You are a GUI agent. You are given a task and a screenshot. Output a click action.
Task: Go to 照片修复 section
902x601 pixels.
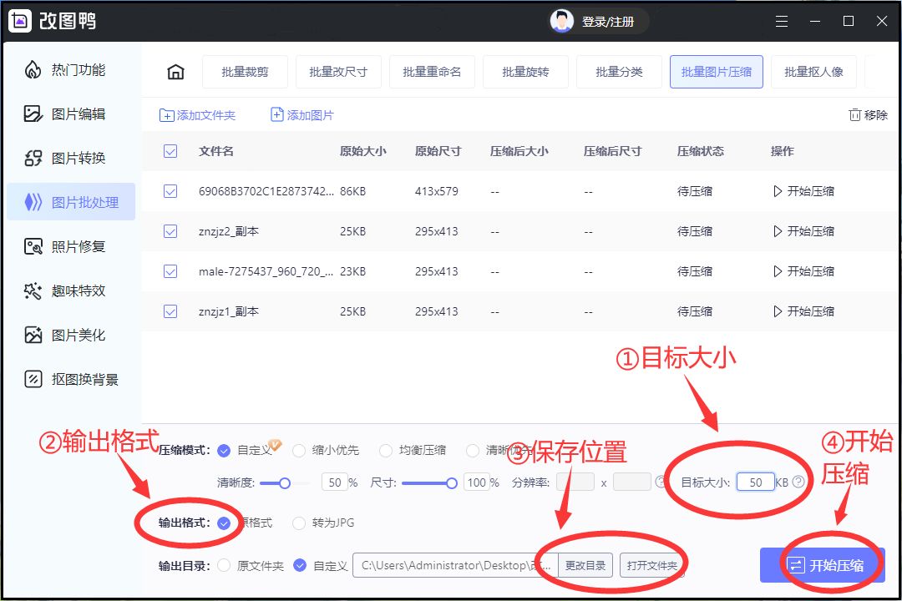[71, 245]
